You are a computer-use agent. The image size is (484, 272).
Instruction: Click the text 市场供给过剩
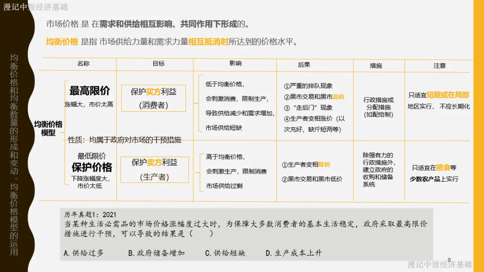click(x=225, y=186)
